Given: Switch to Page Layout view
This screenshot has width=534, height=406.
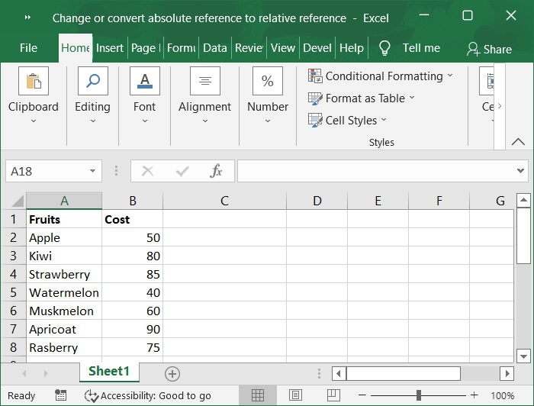Looking at the screenshot, I should (294, 395).
